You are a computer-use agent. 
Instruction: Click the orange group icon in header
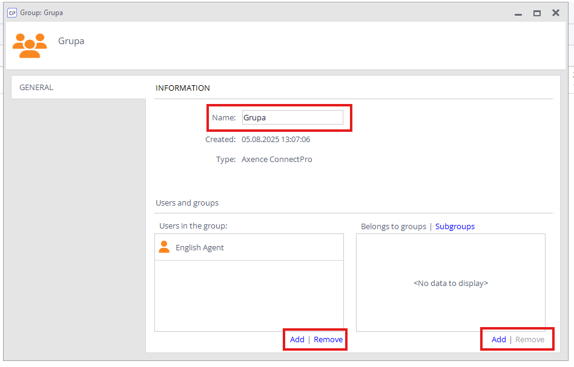(x=30, y=45)
